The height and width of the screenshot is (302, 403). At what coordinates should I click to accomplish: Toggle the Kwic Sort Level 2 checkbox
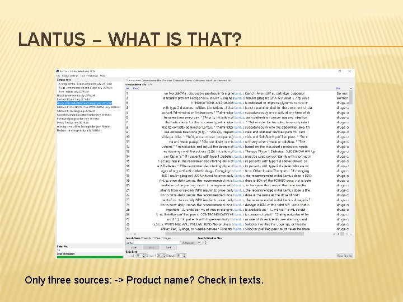click(x=147, y=256)
